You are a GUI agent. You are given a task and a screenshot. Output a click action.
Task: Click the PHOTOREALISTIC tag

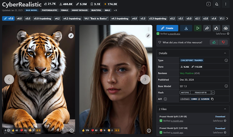[x=50, y=10]
